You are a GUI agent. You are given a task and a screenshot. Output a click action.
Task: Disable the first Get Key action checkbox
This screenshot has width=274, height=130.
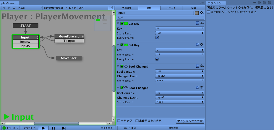point(122,23)
